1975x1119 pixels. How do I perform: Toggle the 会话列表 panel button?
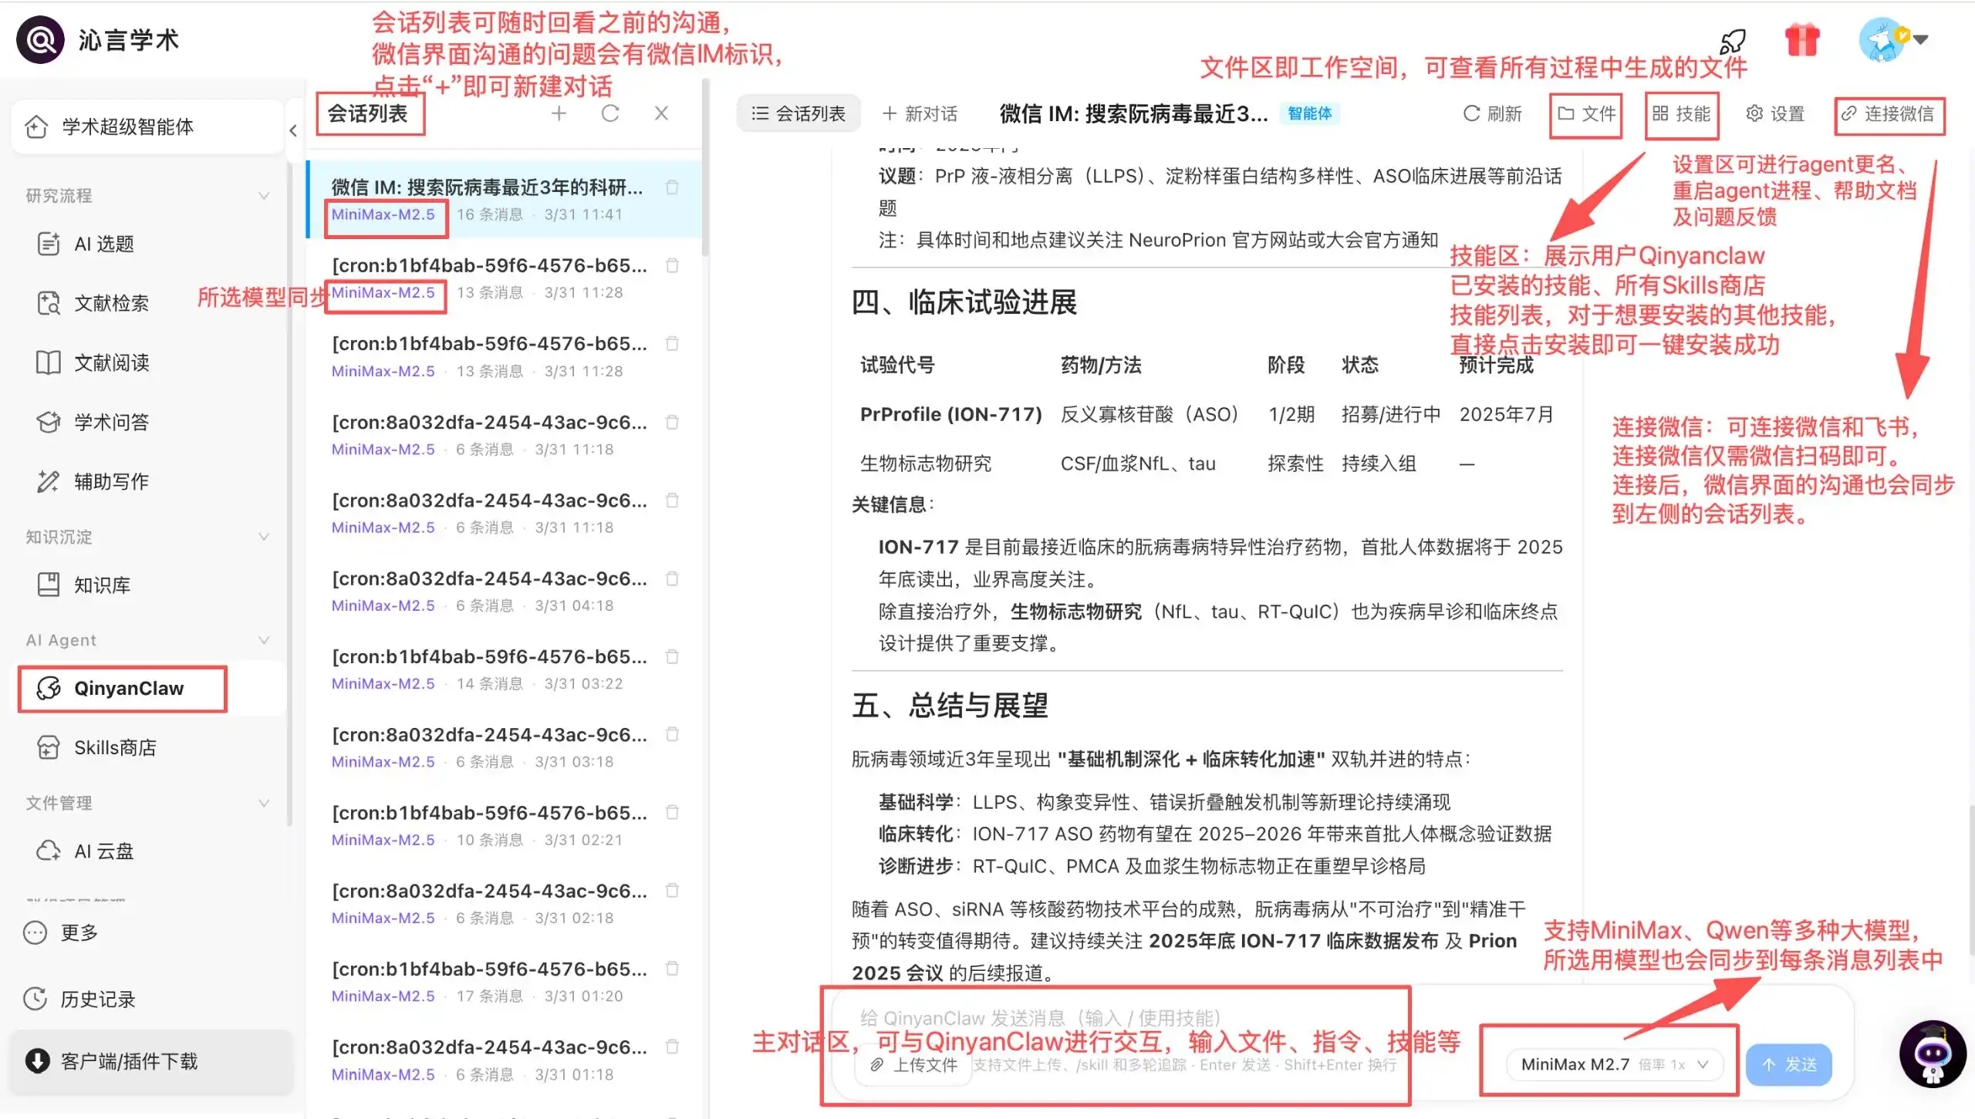coord(798,113)
